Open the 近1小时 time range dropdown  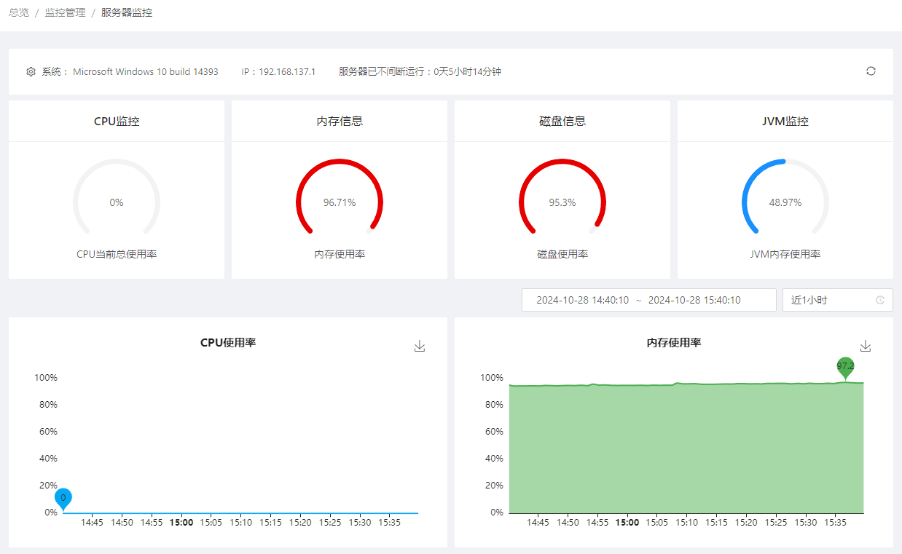click(x=838, y=300)
